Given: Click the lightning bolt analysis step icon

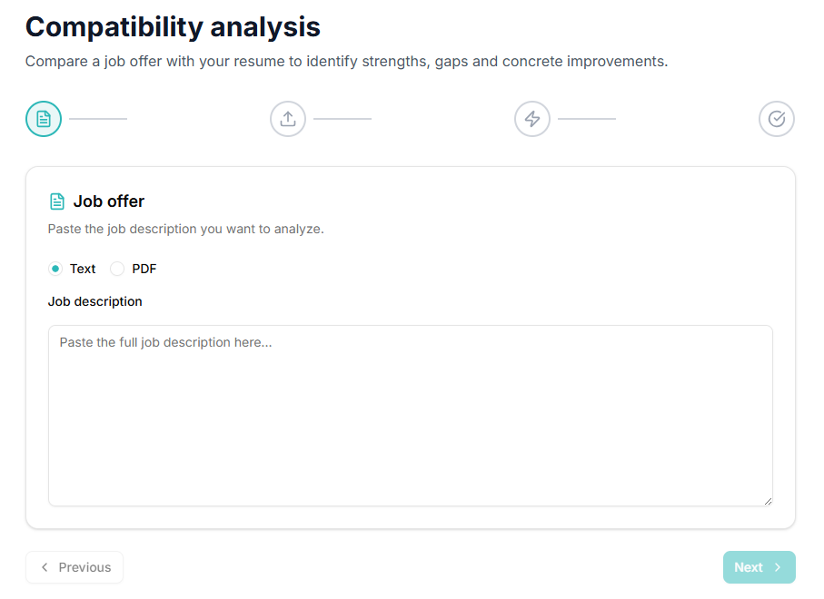Looking at the screenshot, I should pos(532,119).
